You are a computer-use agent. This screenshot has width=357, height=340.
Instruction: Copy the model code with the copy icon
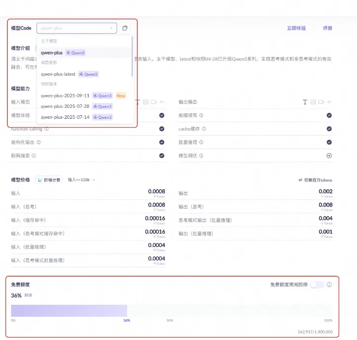125,28
